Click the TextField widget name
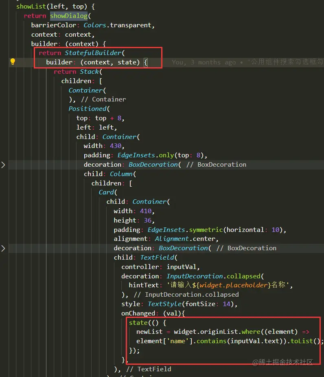324x377 pixels. pos(157,258)
